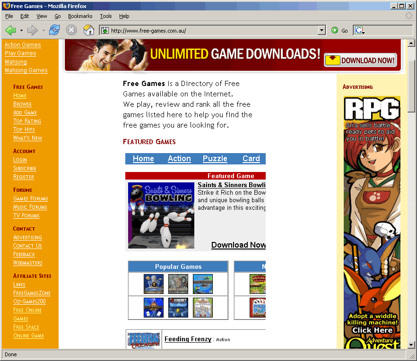Viewport: 417px width, 361px height.
Task: Go to the Home page icon
Action: (88, 30)
